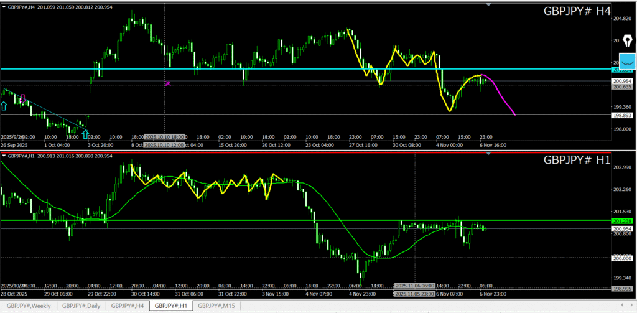Switch to the GBPJPY#,Weekly tab
The height and width of the screenshot is (313, 637).
(x=29, y=306)
